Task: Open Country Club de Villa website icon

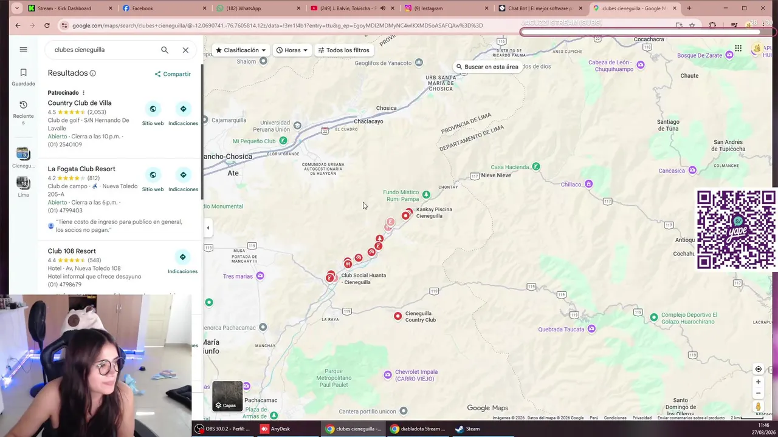Action: (x=153, y=109)
